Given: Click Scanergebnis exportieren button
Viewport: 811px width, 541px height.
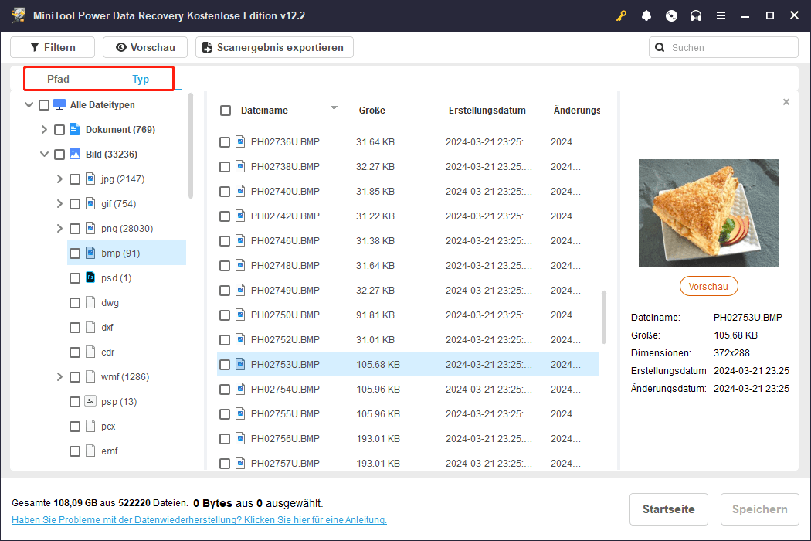Looking at the screenshot, I should click(274, 47).
